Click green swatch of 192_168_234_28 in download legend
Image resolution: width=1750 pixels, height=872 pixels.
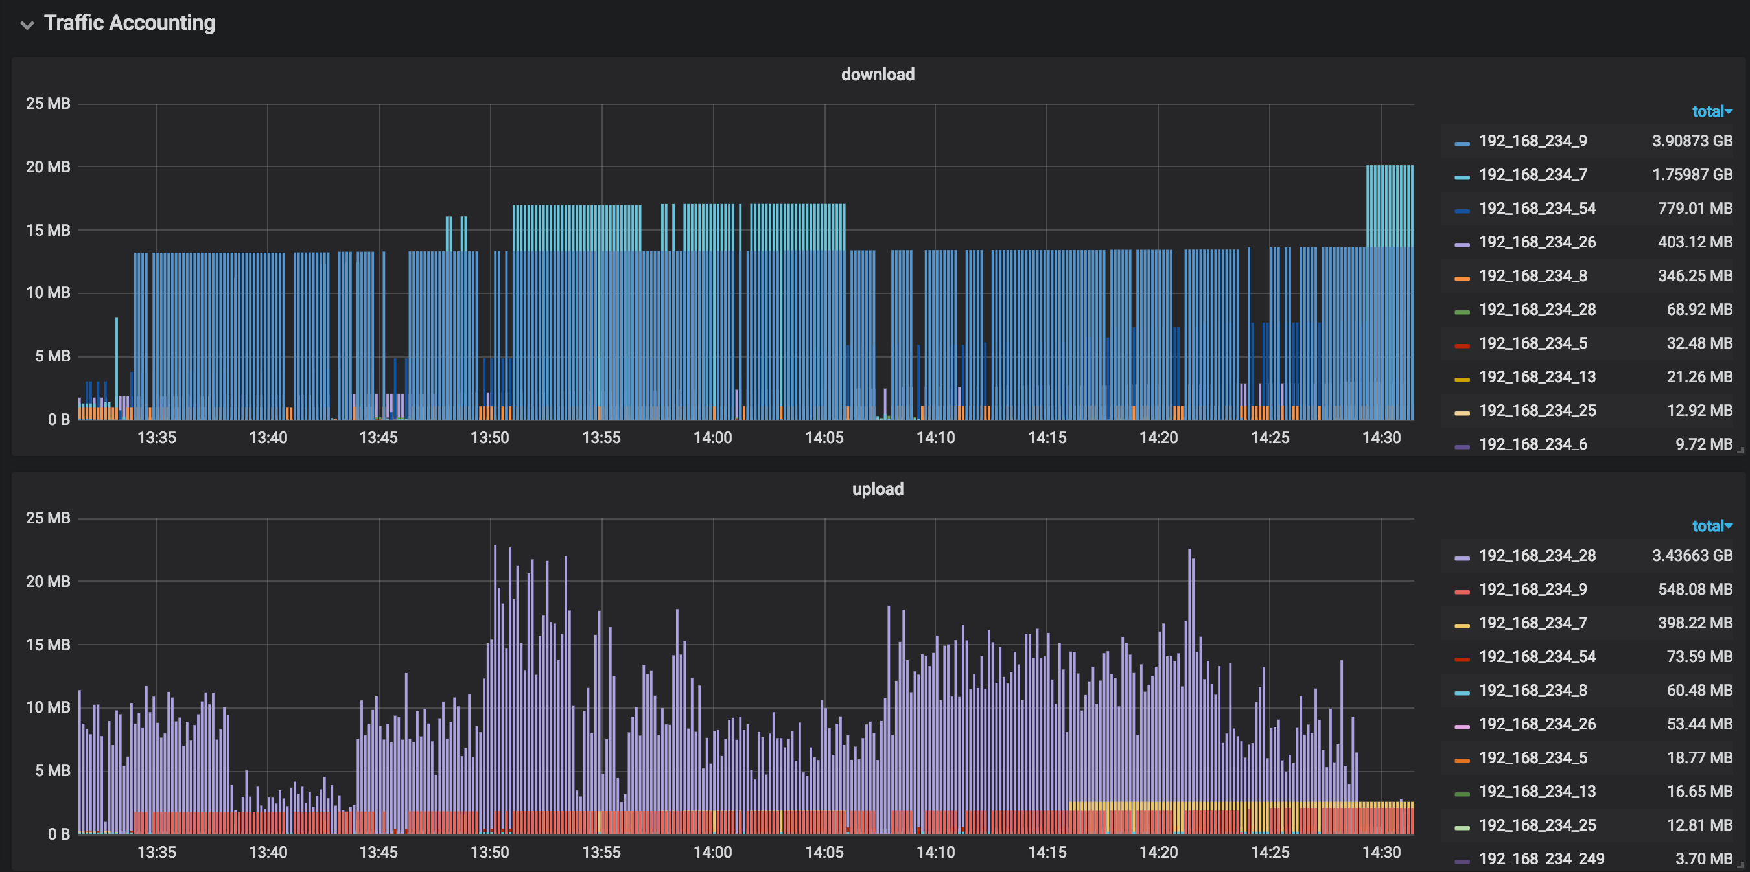(x=1462, y=312)
